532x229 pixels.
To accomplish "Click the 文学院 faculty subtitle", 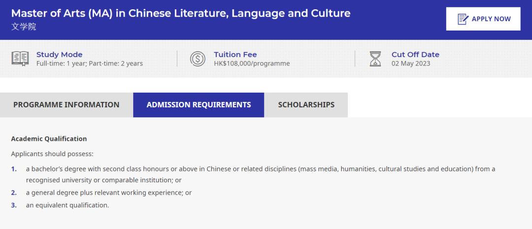I will click(24, 27).
